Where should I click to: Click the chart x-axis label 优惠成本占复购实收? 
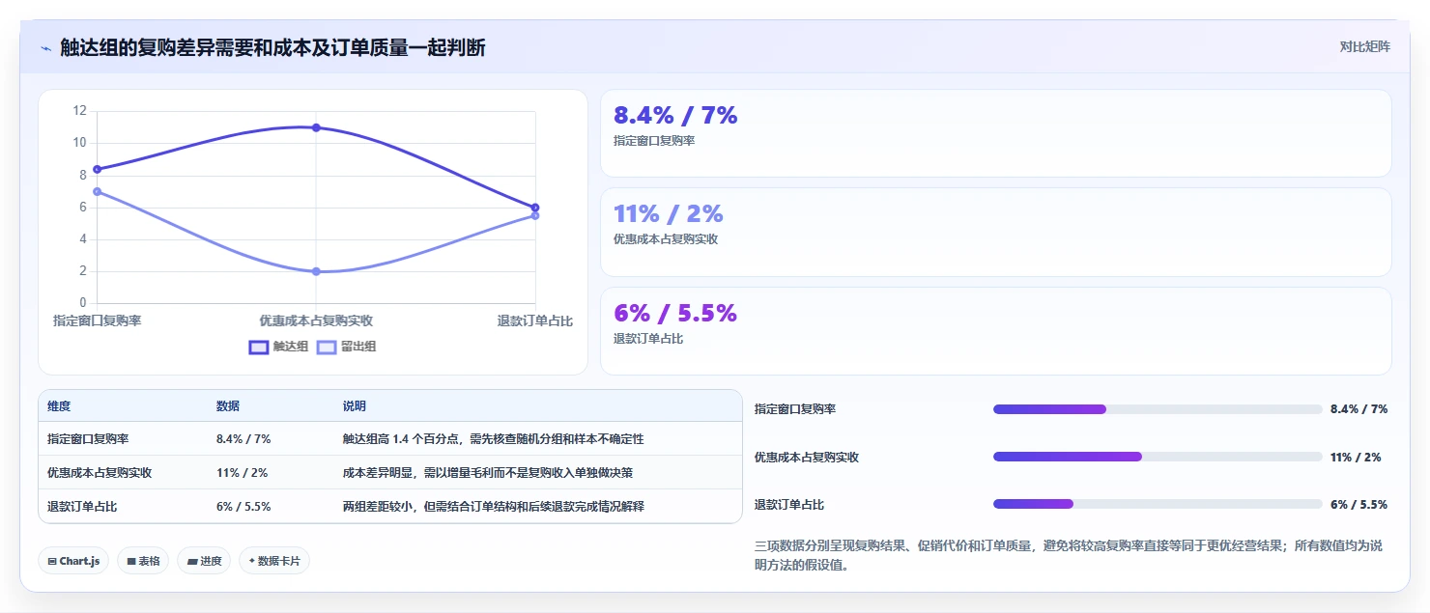(x=316, y=320)
